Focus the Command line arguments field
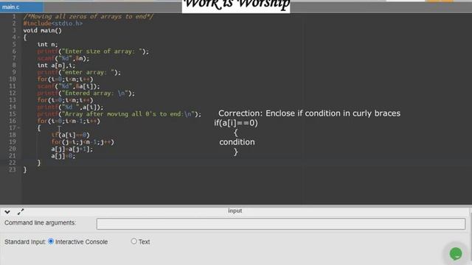 point(281,224)
